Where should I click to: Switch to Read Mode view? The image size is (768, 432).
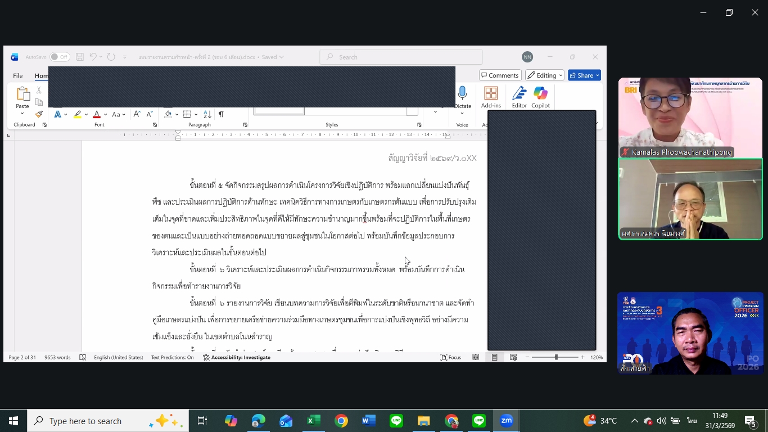pyautogui.click(x=476, y=357)
